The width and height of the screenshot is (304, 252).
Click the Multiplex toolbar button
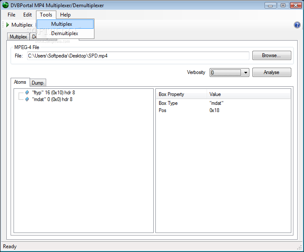click(19, 25)
